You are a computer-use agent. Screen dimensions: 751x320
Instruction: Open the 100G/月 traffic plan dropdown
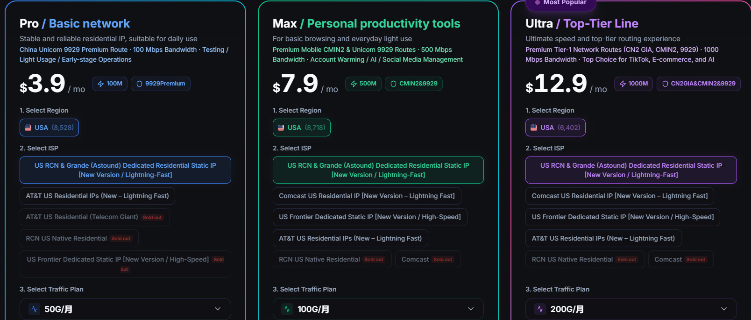[378, 309]
